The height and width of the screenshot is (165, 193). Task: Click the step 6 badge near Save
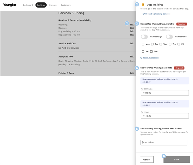click(164, 156)
